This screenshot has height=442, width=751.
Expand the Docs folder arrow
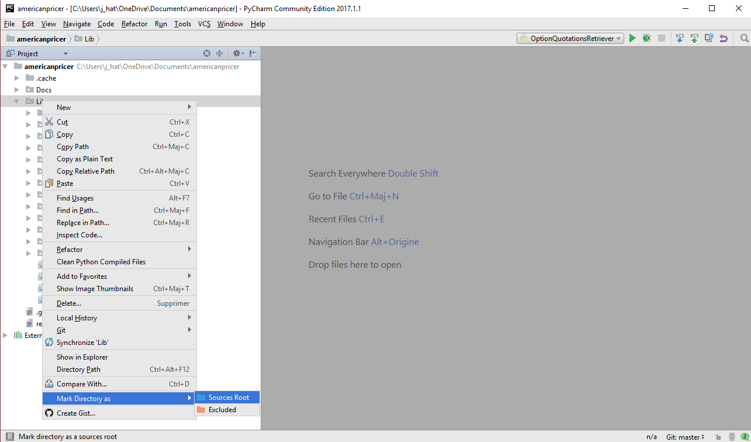(x=17, y=89)
